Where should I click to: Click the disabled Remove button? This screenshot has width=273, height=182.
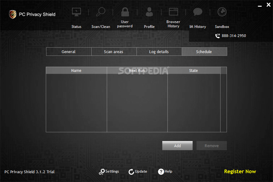(x=212, y=146)
